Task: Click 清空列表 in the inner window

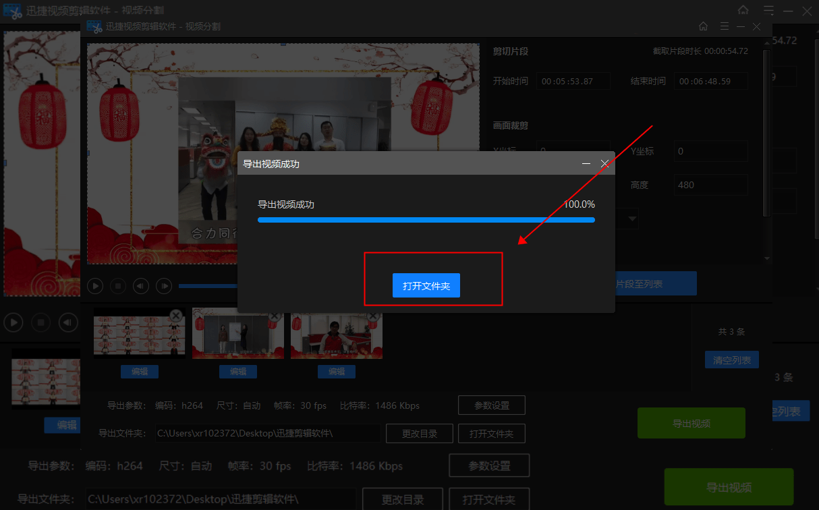Action: pos(732,360)
